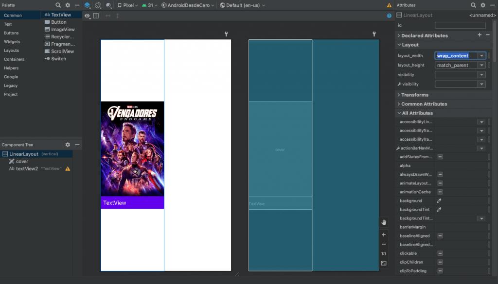The height and width of the screenshot is (284, 498).
Task: Click the warning icon in the top toolbar
Action: (389, 5)
